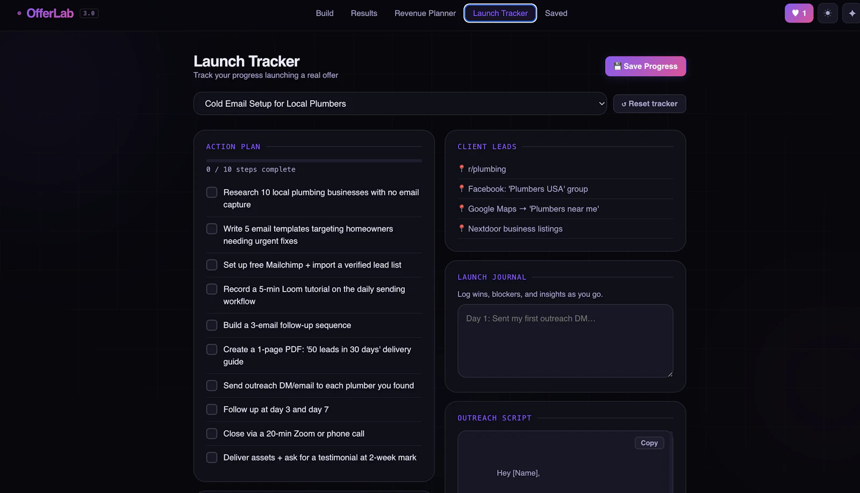Open the Revenue Planner tab
This screenshot has width=860, height=493.
[425, 13]
